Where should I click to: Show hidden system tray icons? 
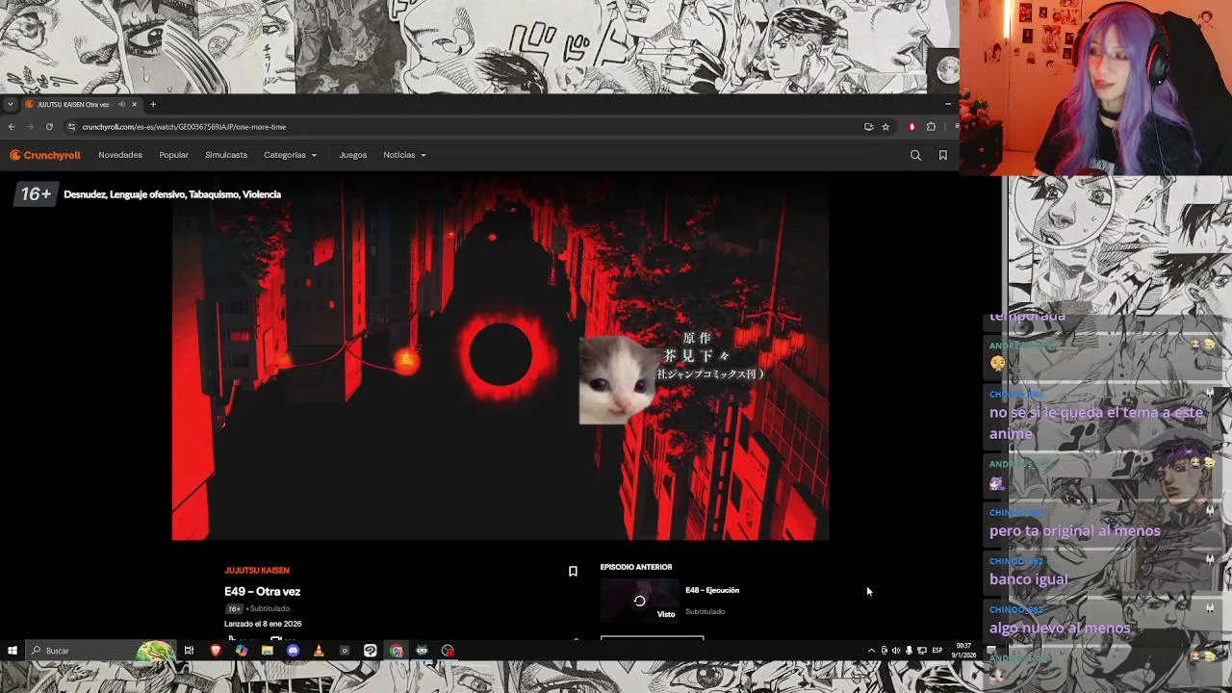tap(871, 651)
